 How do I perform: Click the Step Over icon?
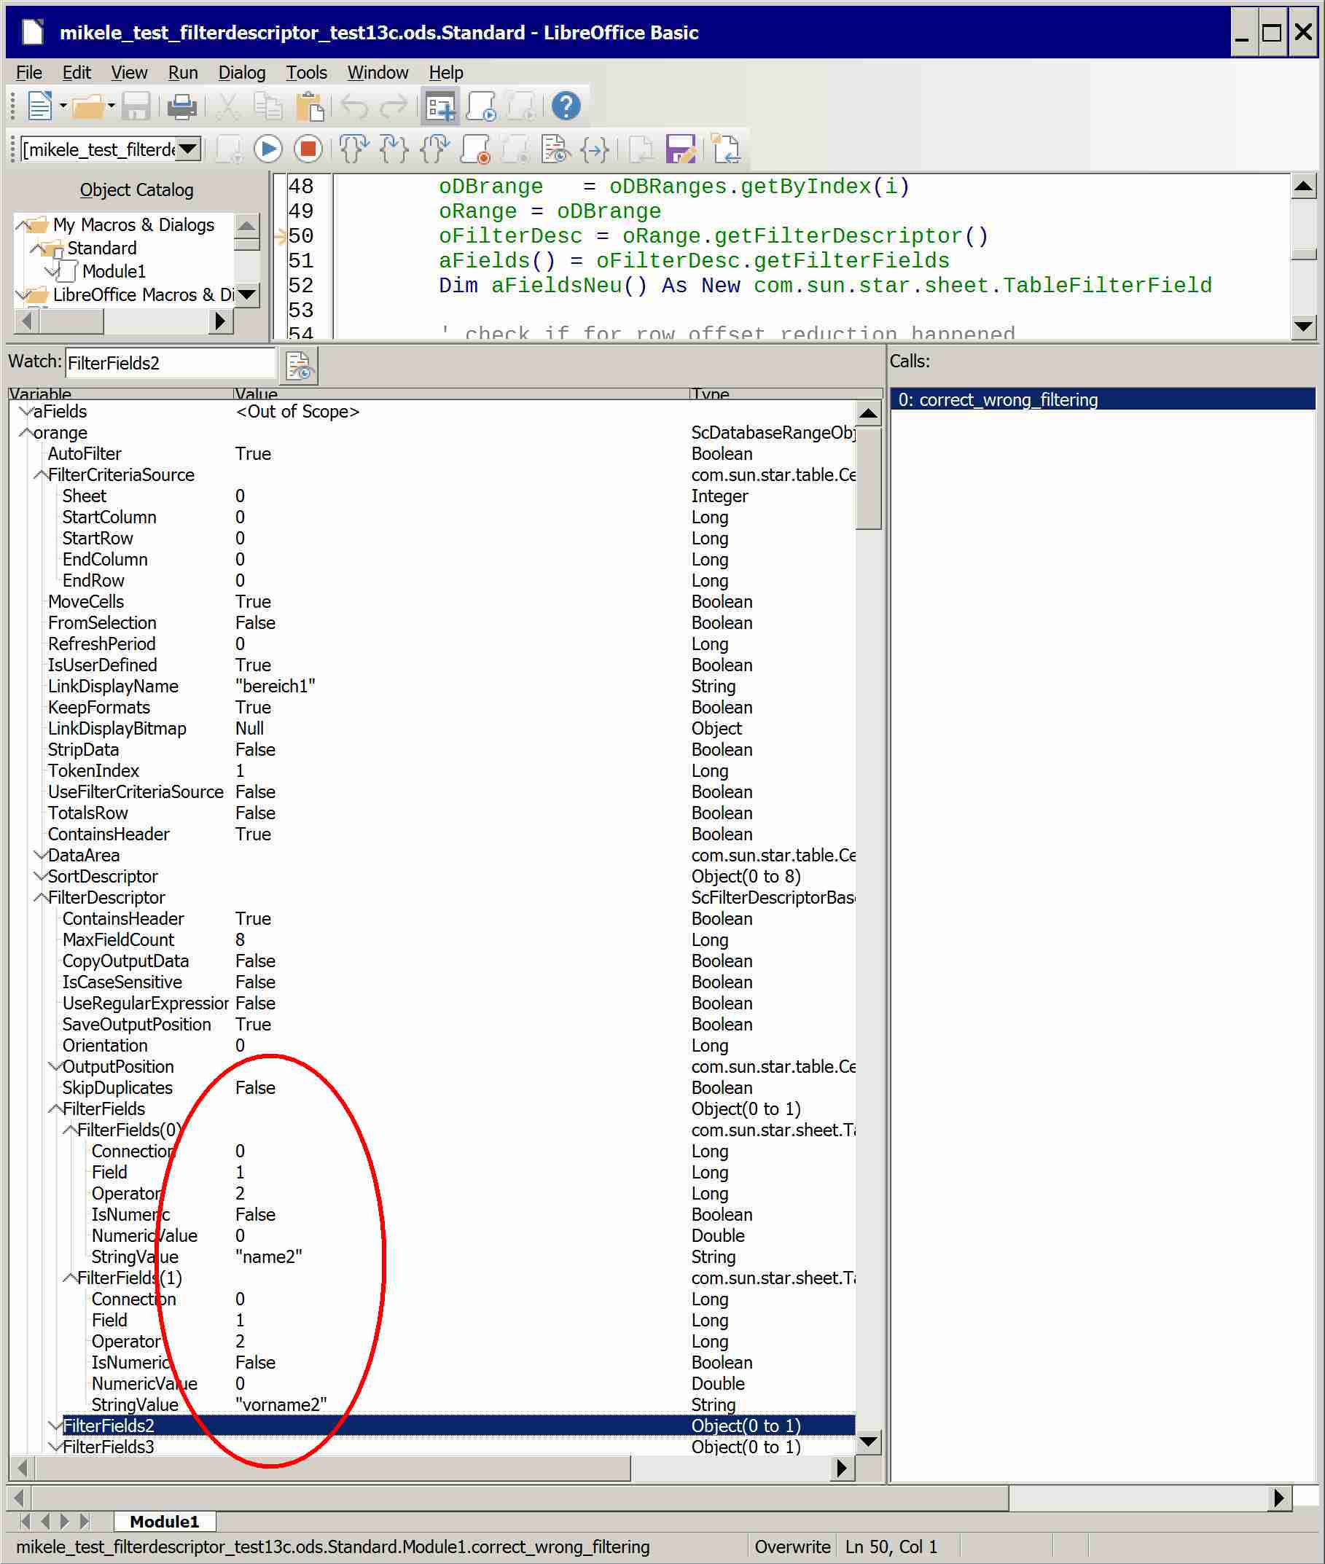(x=353, y=149)
